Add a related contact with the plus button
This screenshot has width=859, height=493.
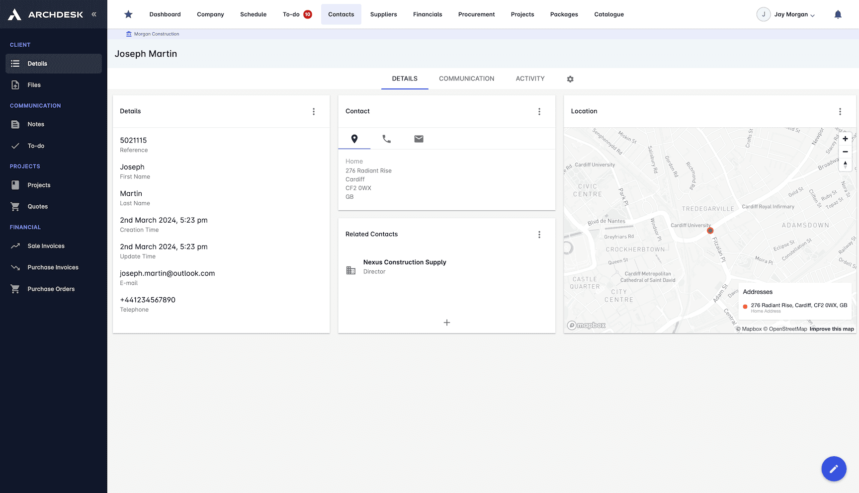(x=446, y=323)
